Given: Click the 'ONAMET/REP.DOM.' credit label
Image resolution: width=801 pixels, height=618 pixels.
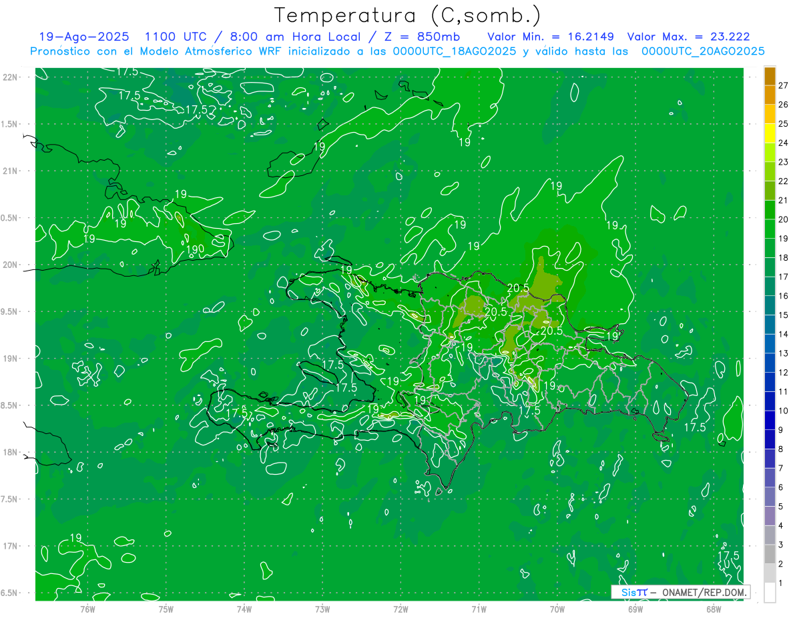Looking at the screenshot, I should coord(704,592).
